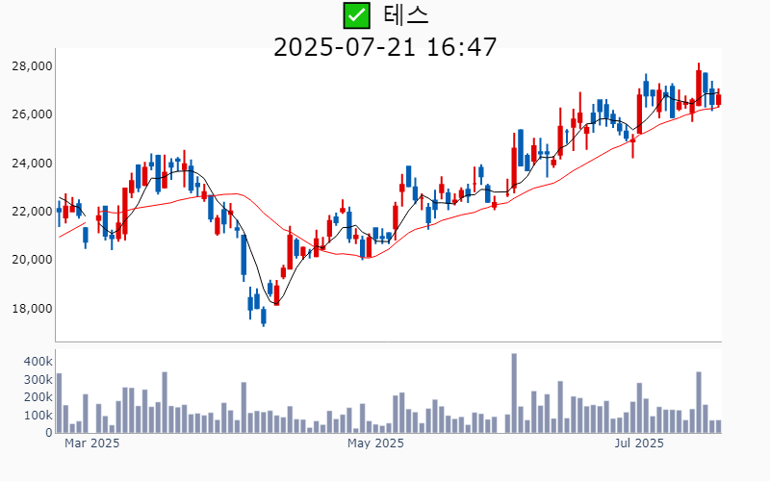
Task: Click the 26,000 price axis label
Action: (x=32, y=114)
